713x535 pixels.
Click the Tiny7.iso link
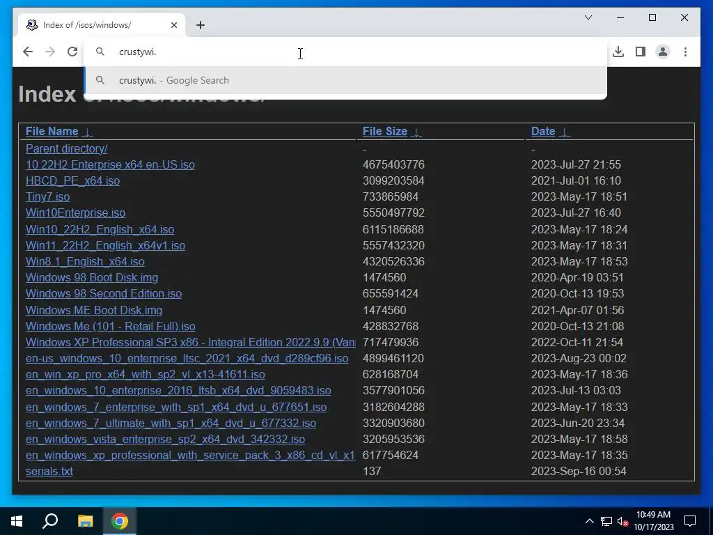click(48, 196)
